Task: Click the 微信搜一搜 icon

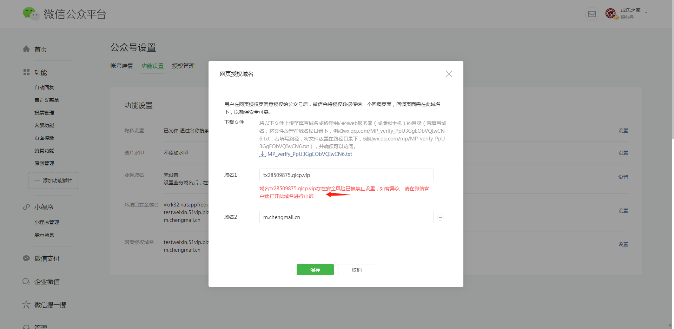Action: 26,305
